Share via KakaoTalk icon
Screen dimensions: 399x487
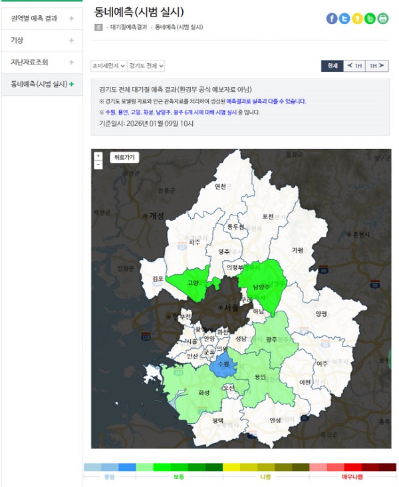click(x=357, y=19)
